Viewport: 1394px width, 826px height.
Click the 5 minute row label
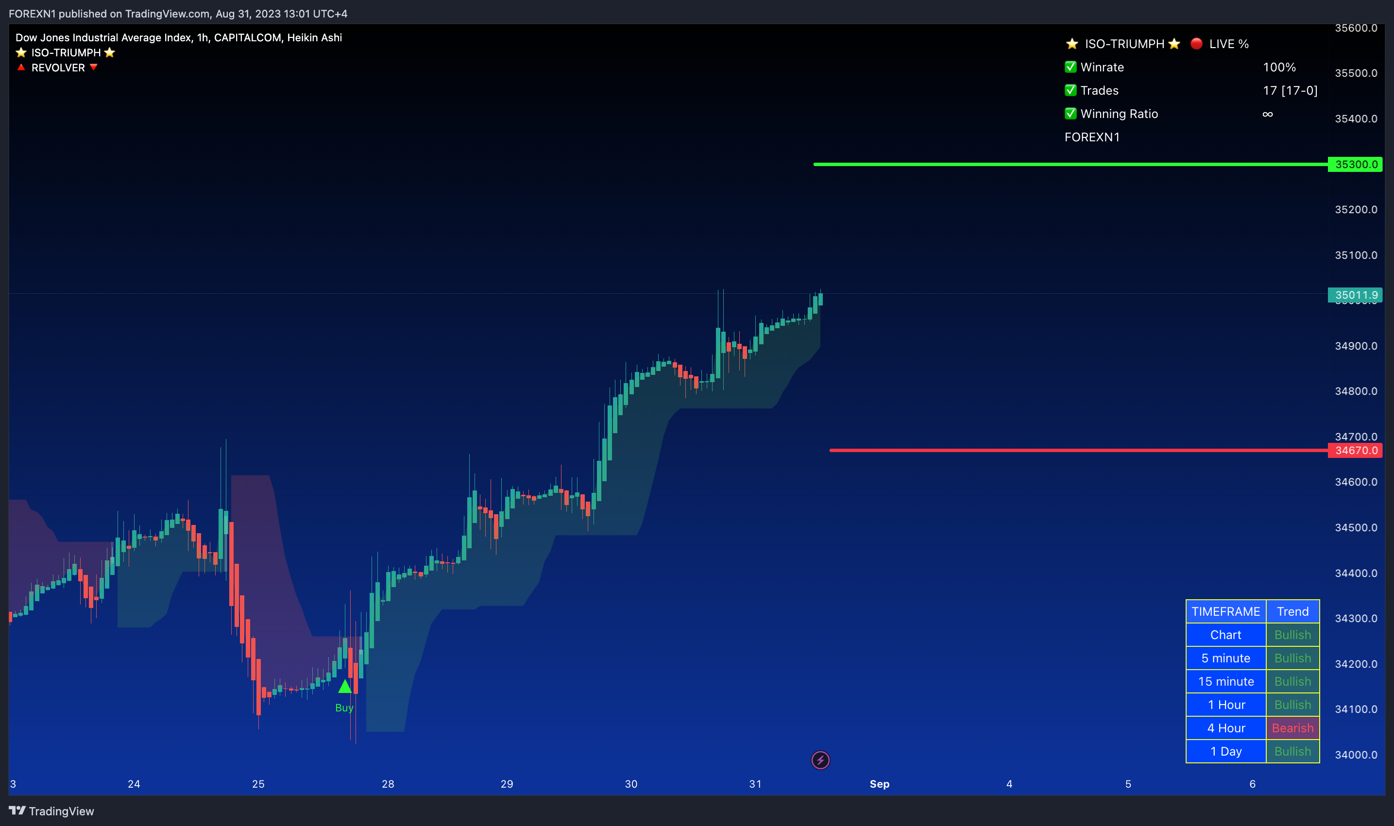1226,658
